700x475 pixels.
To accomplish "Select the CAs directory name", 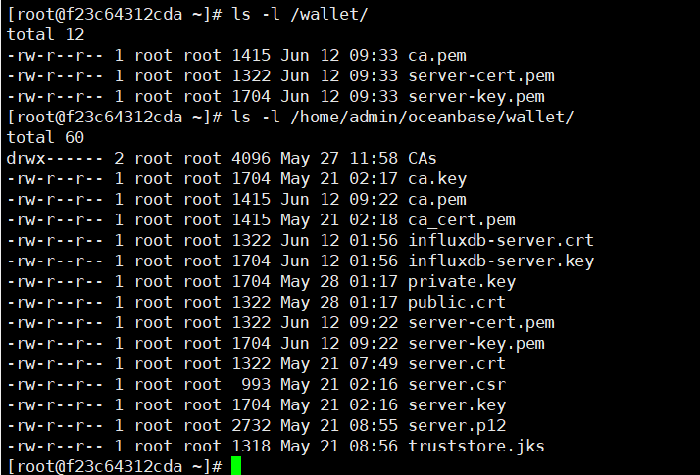I will coord(423,158).
